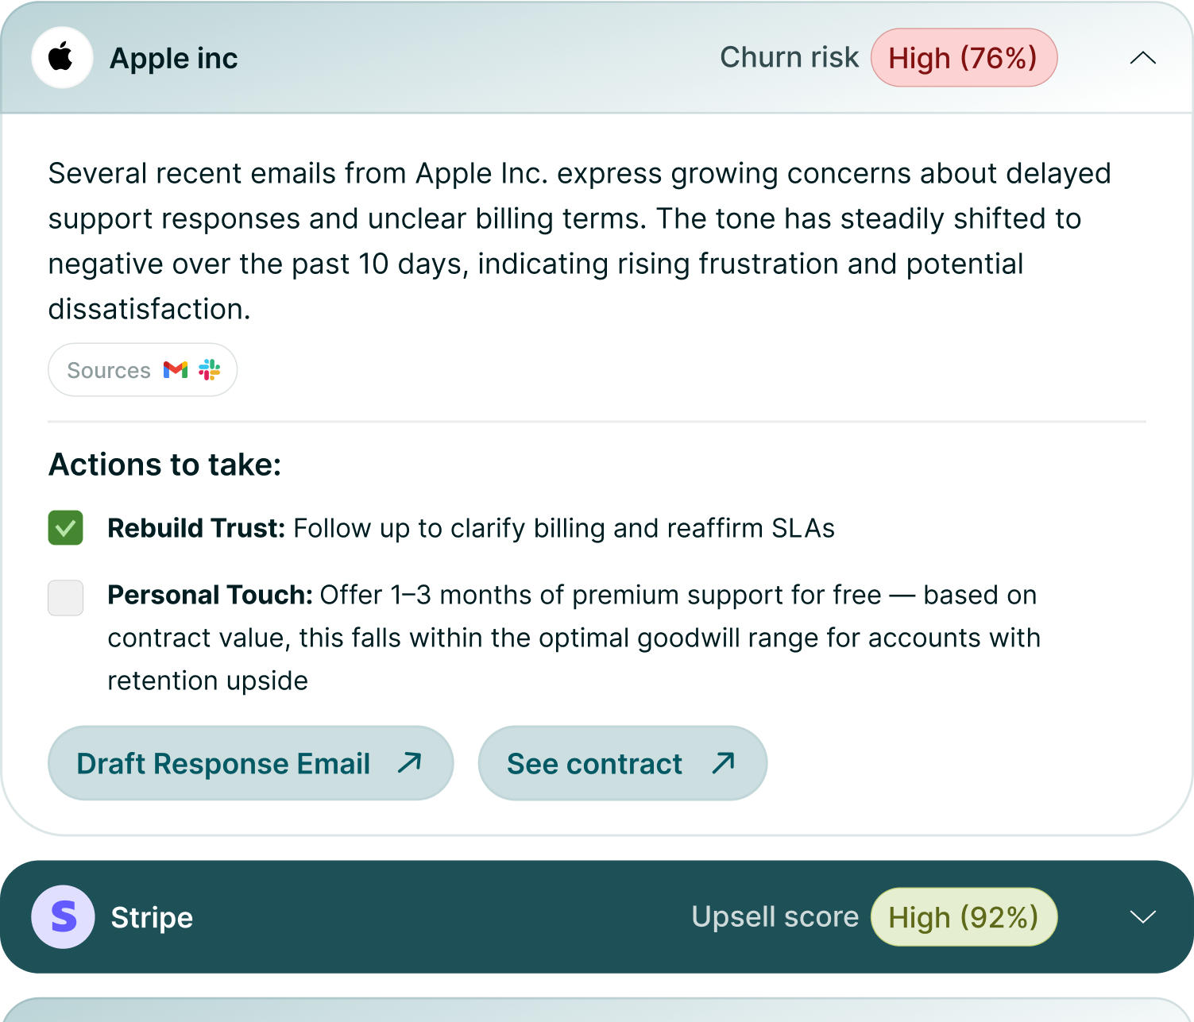This screenshot has height=1022, width=1194.
Task: Click arrow icon on See contract
Action: (723, 763)
